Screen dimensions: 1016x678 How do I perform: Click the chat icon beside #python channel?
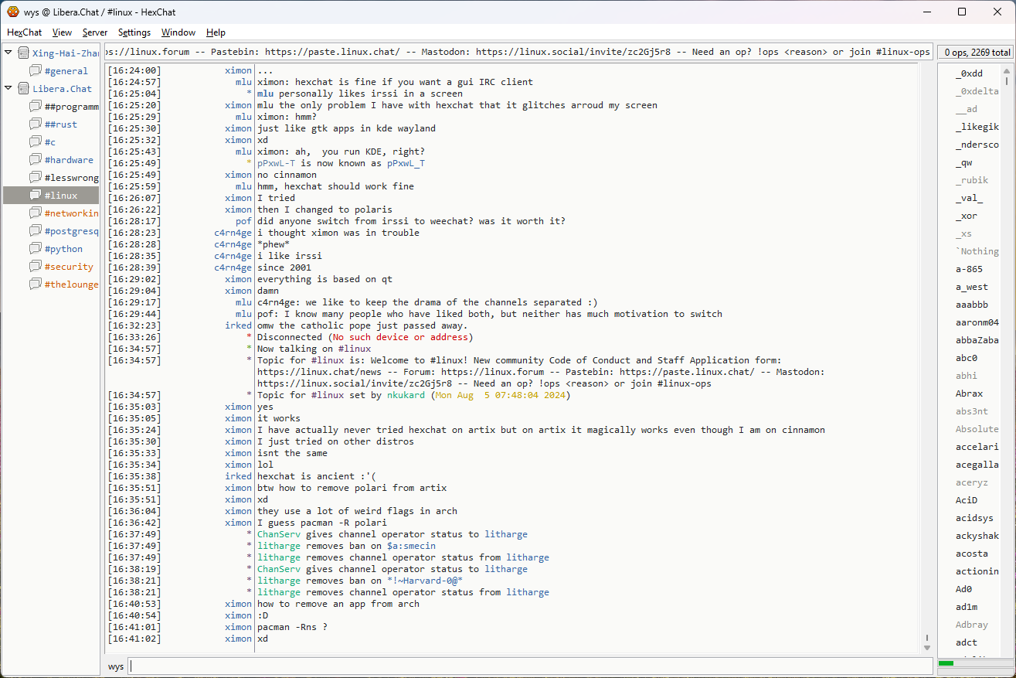pyautogui.click(x=36, y=249)
